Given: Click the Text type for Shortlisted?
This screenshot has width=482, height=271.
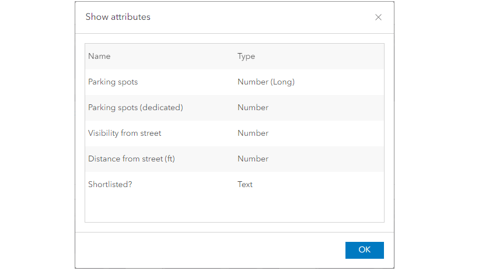Looking at the screenshot, I should pyautogui.click(x=245, y=185).
